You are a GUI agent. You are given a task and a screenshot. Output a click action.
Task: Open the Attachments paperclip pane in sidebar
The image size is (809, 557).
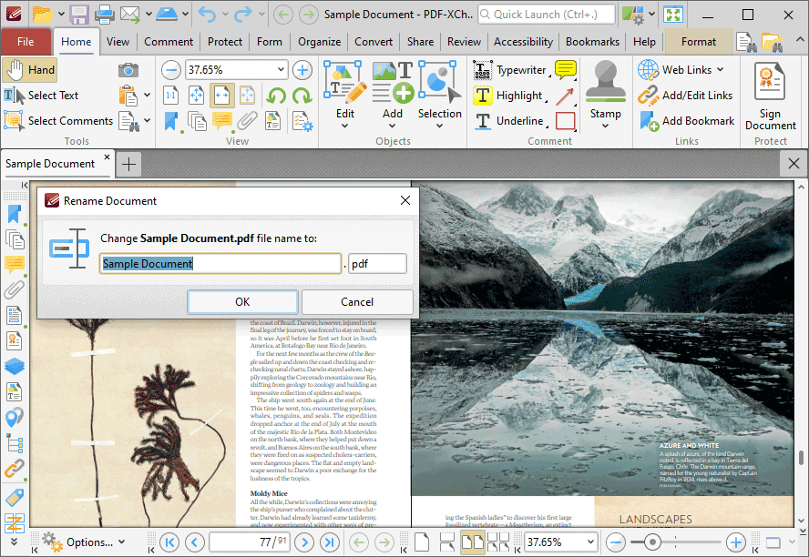point(14,290)
